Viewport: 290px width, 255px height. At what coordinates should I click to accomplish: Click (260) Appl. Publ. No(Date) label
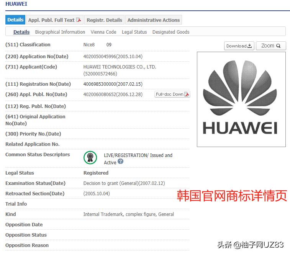pos(36,95)
